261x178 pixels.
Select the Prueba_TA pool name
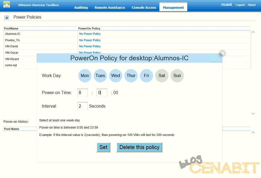click(x=12, y=40)
